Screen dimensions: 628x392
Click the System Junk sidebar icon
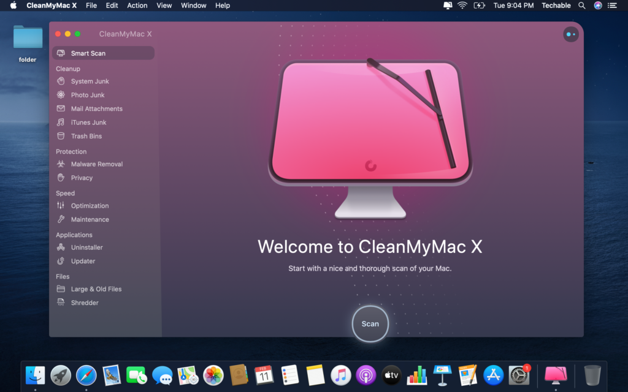coord(61,81)
